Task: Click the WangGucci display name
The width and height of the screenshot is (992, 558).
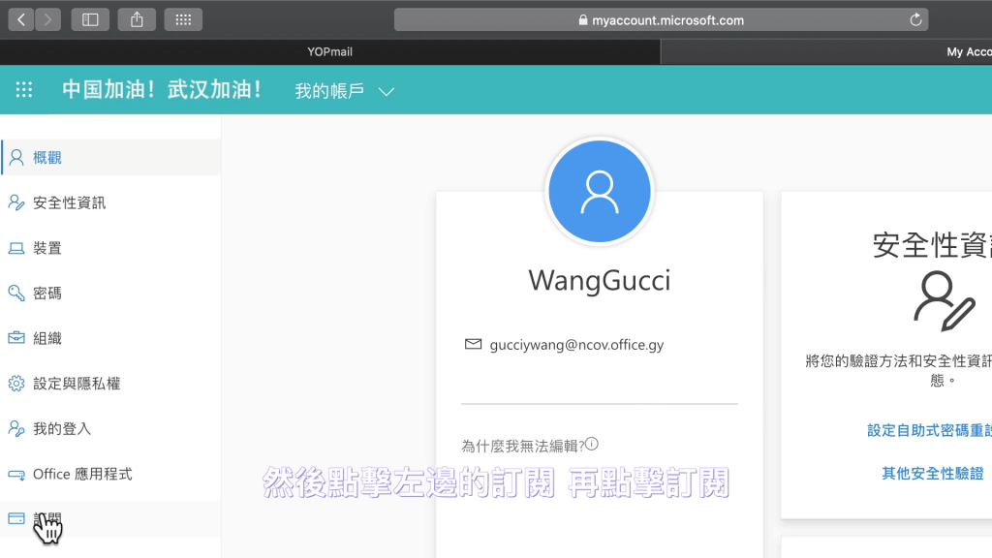Action: pyautogui.click(x=599, y=280)
